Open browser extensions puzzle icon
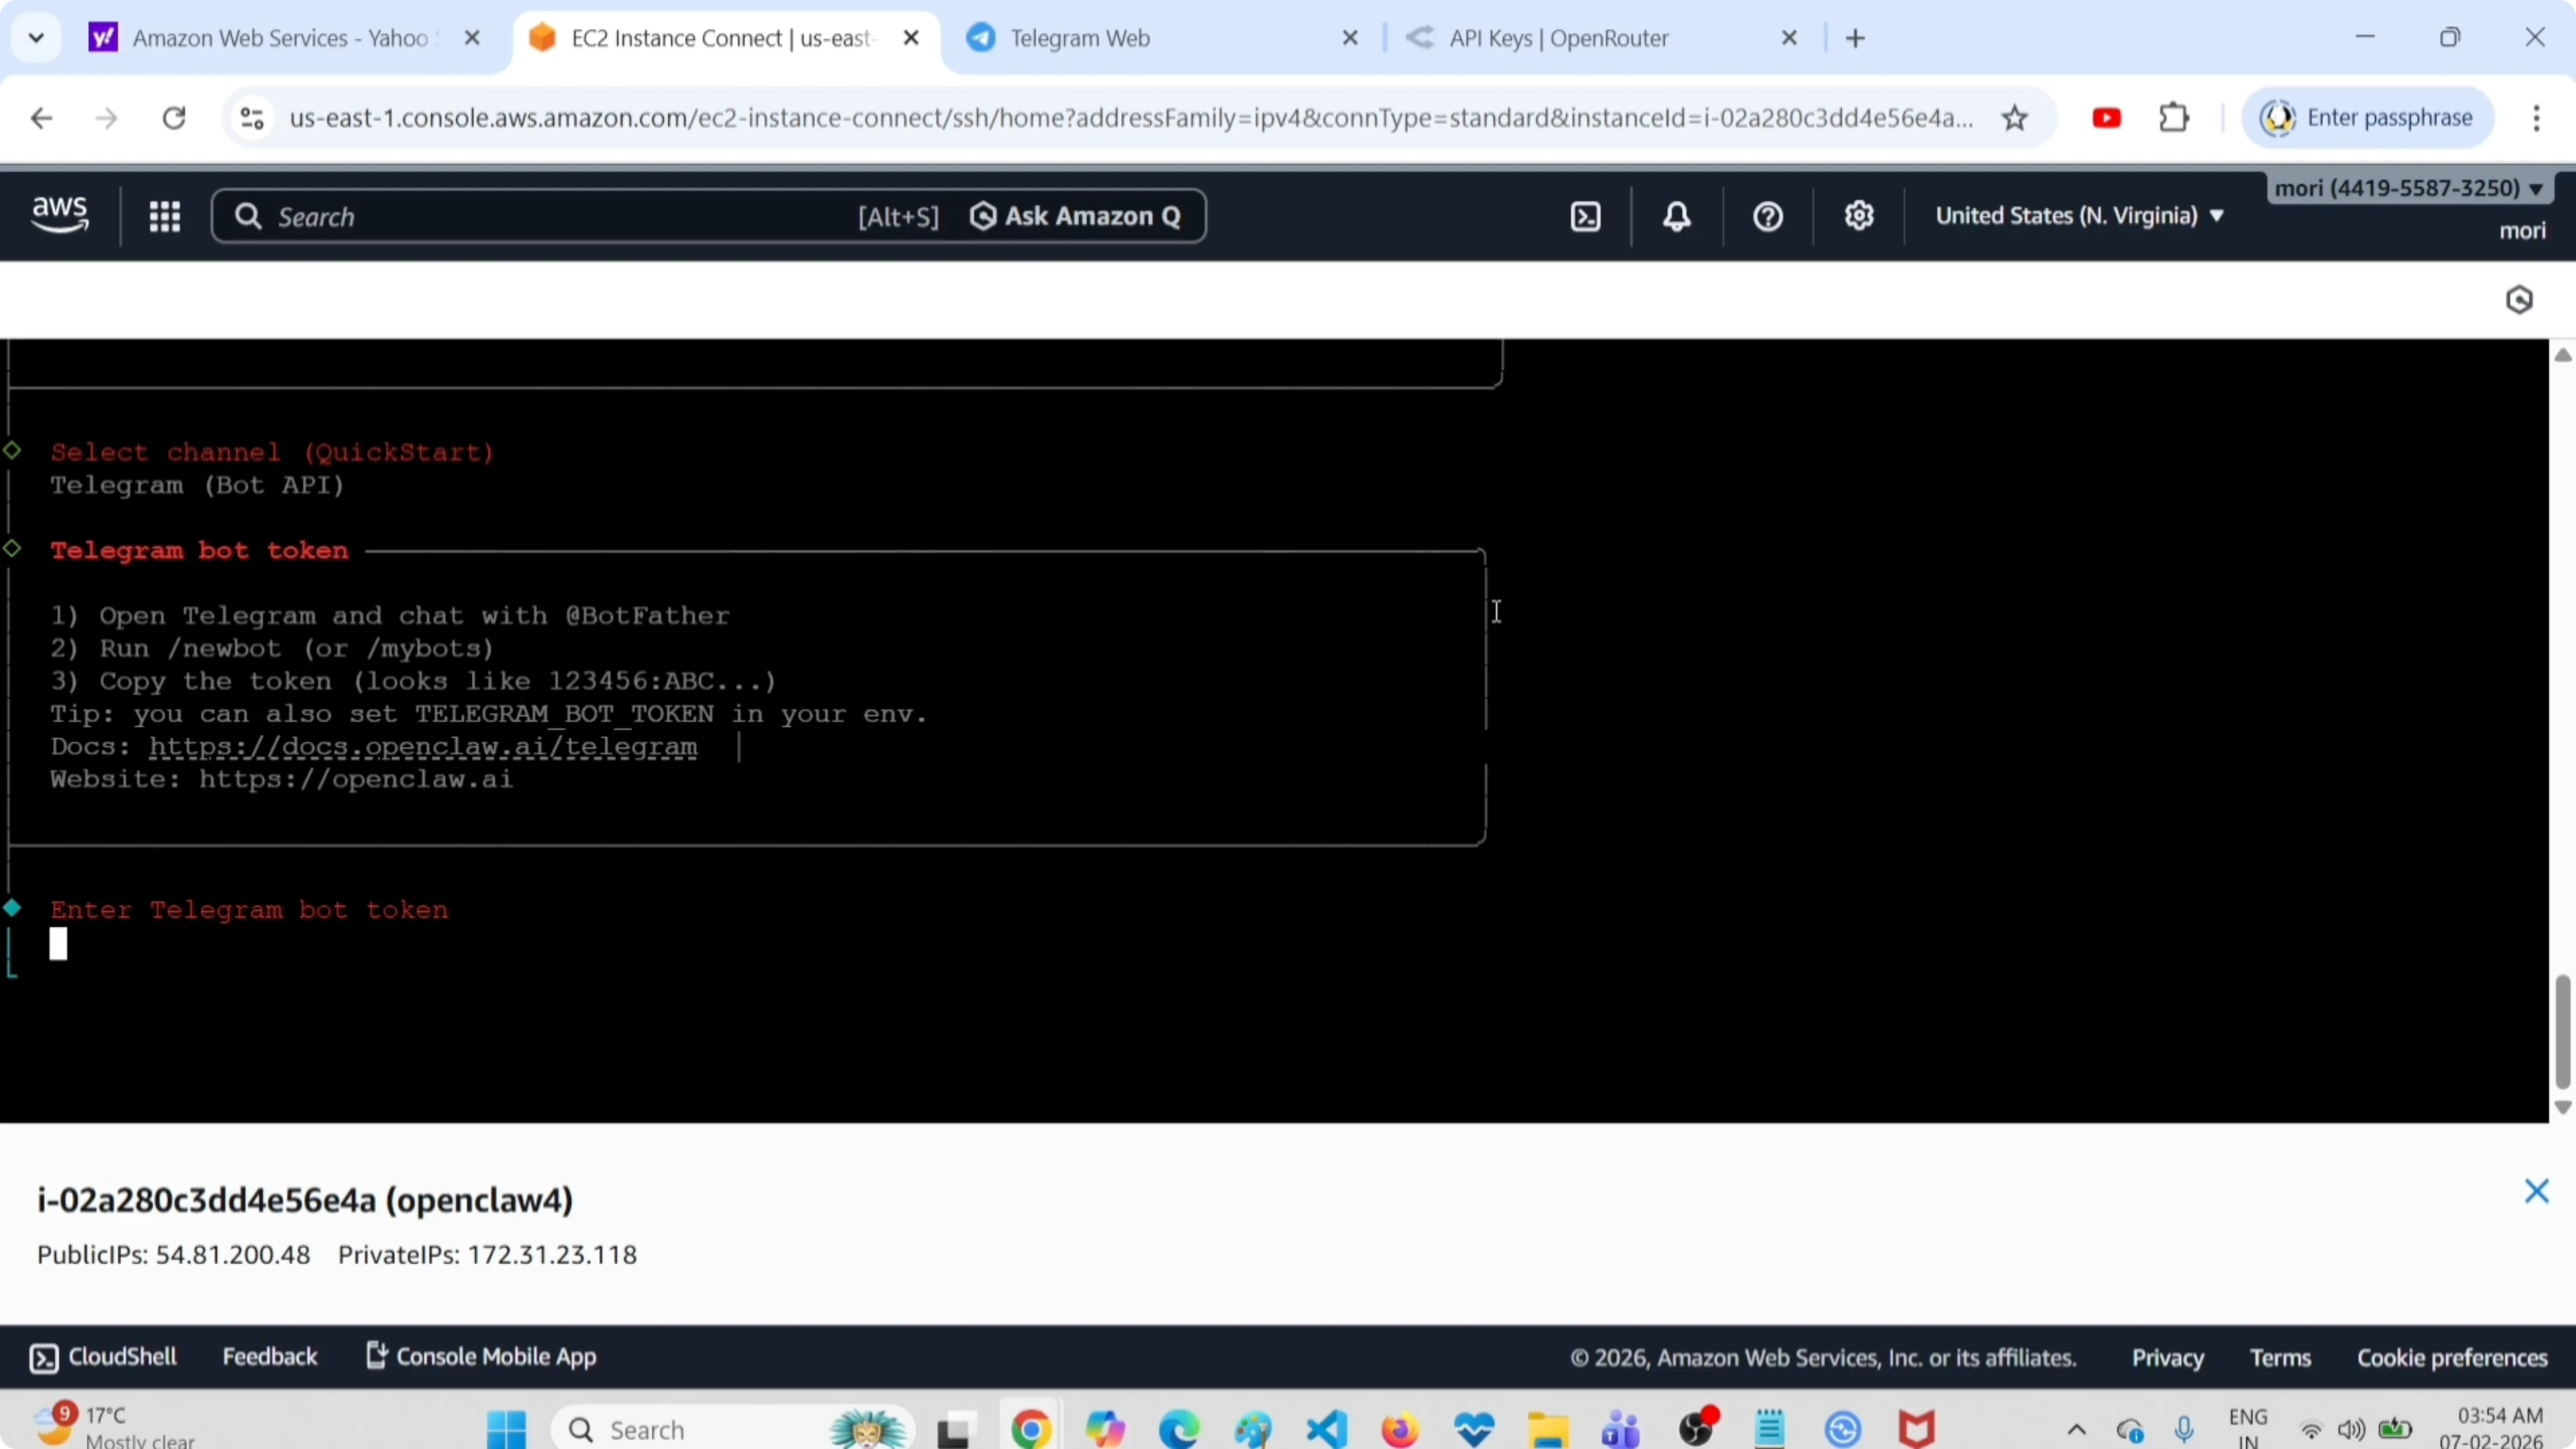The image size is (2576, 1449). [x=2174, y=118]
